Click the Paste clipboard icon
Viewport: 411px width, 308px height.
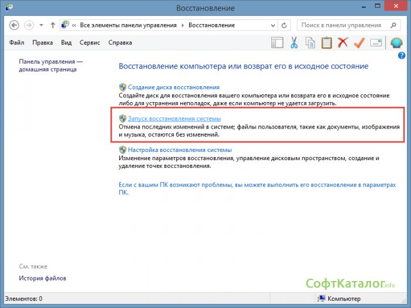point(326,42)
